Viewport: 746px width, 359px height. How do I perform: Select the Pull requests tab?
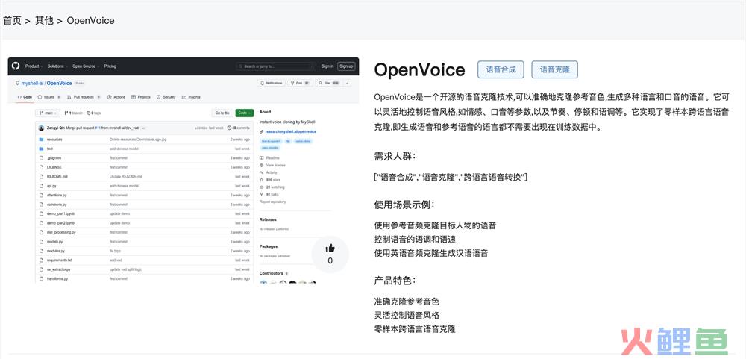(84, 97)
